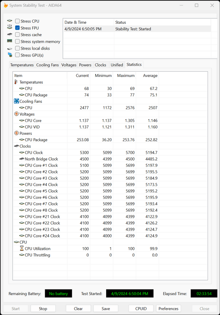Select the Statistics tab

tap(134, 64)
